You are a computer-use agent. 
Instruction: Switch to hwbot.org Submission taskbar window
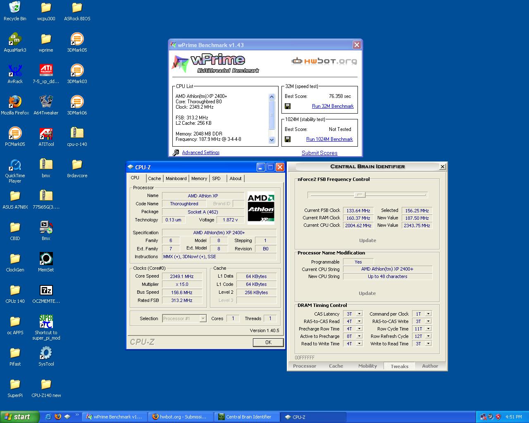coord(181,417)
